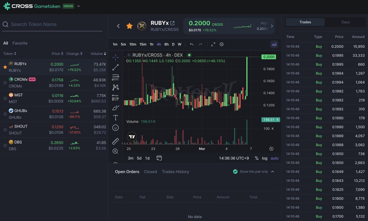Sort tokens by Change column

tap(75, 54)
